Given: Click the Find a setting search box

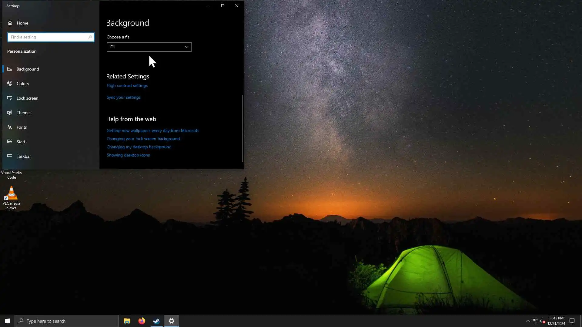Looking at the screenshot, I should pos(48,37).
